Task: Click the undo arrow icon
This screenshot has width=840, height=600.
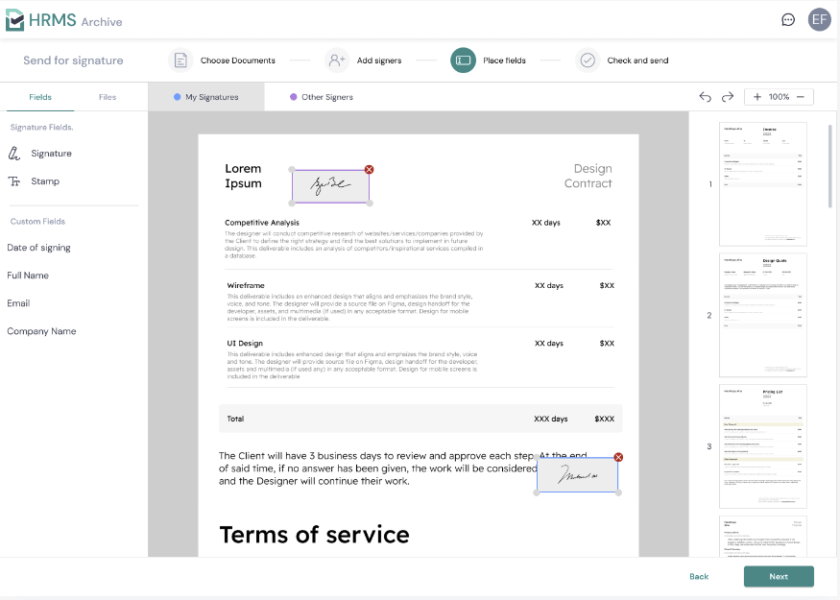Action: coord(706,97)
